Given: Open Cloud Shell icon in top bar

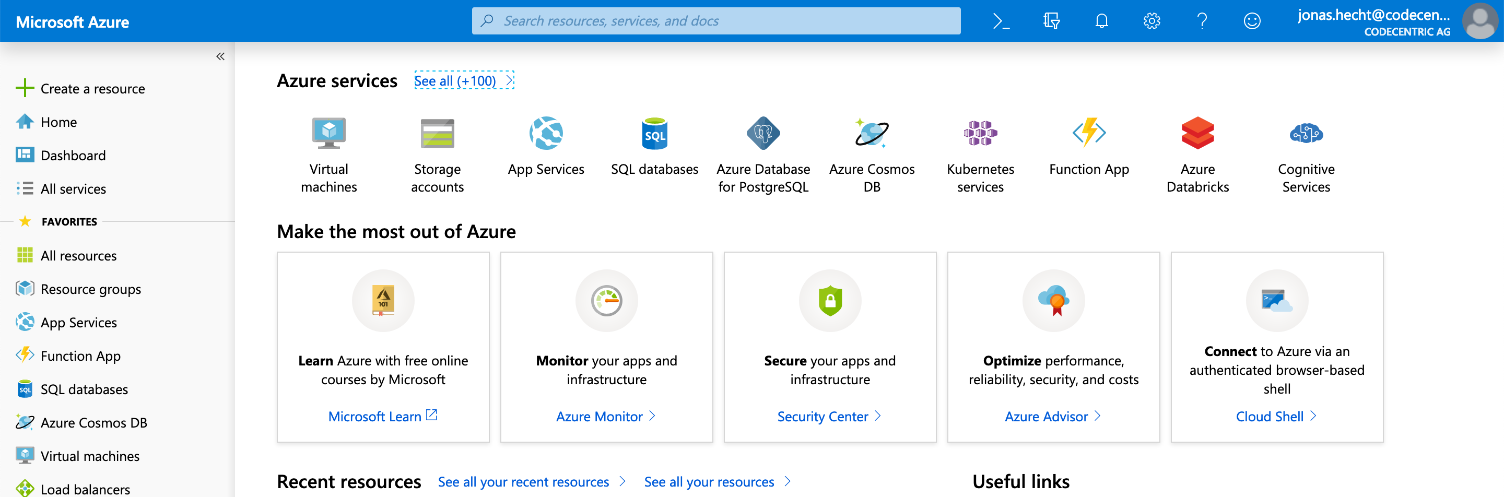Looking at the screenshot, I should [1001, 21].
